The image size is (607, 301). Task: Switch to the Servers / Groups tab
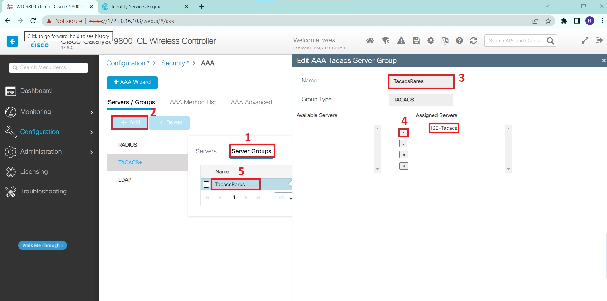click(x=131, y=102)
